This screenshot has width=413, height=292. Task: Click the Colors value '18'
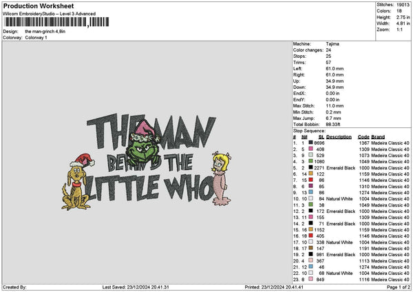(399, 11)
